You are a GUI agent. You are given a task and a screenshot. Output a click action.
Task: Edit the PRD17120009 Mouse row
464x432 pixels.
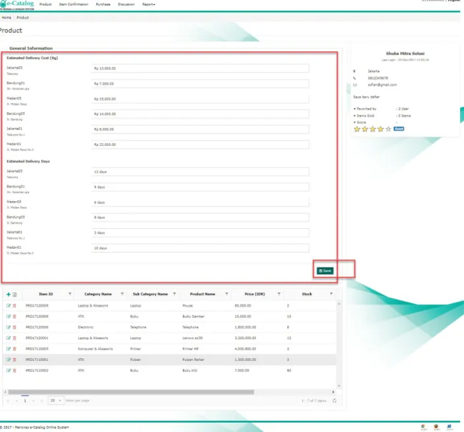[x=9, y=305]
